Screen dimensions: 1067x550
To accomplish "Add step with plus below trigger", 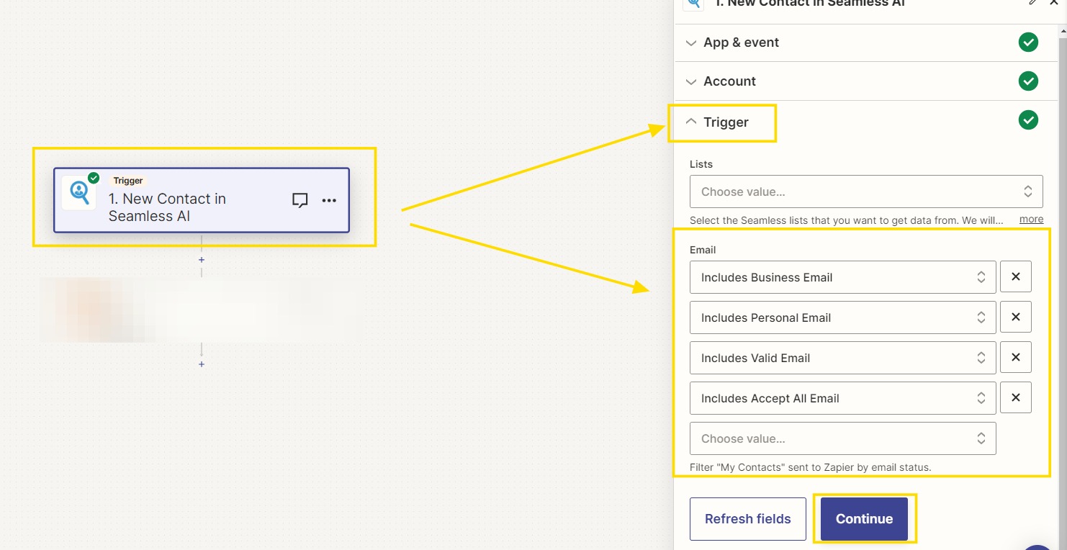I will click(202, 260).
